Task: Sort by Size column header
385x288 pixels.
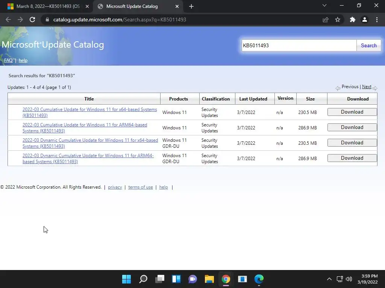Action: [x=310, y=99]
